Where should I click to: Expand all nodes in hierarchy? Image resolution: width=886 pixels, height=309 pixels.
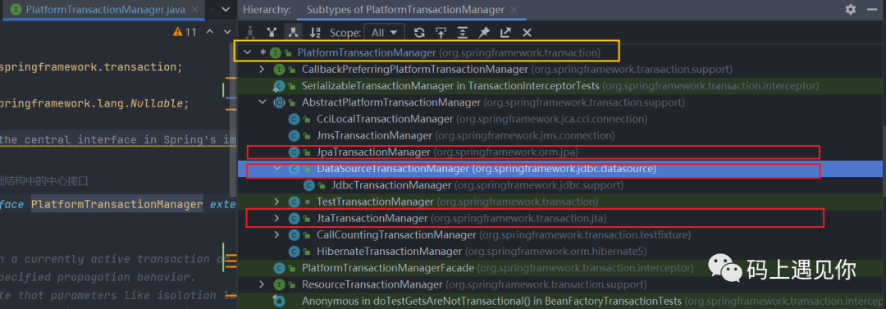click(x=462, y=33)
